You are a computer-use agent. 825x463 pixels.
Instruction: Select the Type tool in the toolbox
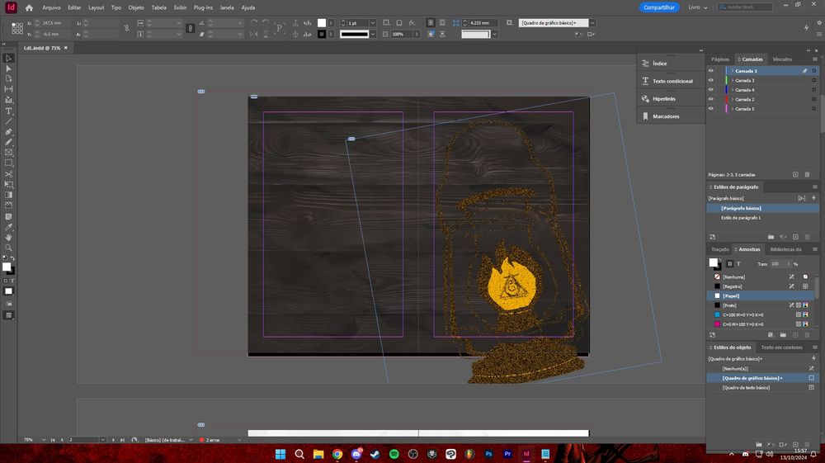pos(9,111)
